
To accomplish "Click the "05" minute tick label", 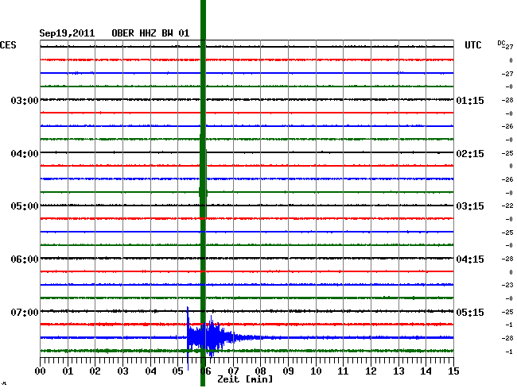I will coord(177,371).
